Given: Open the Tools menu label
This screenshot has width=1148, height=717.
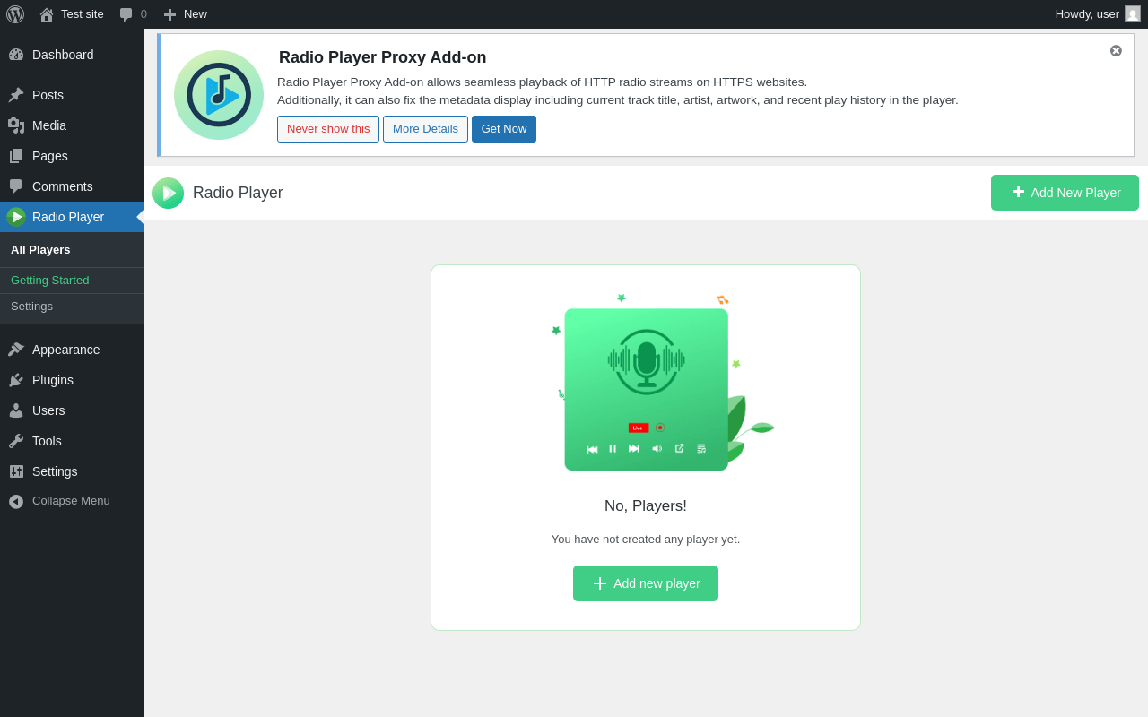Looking at the screenshot, I should coord(47,441).
